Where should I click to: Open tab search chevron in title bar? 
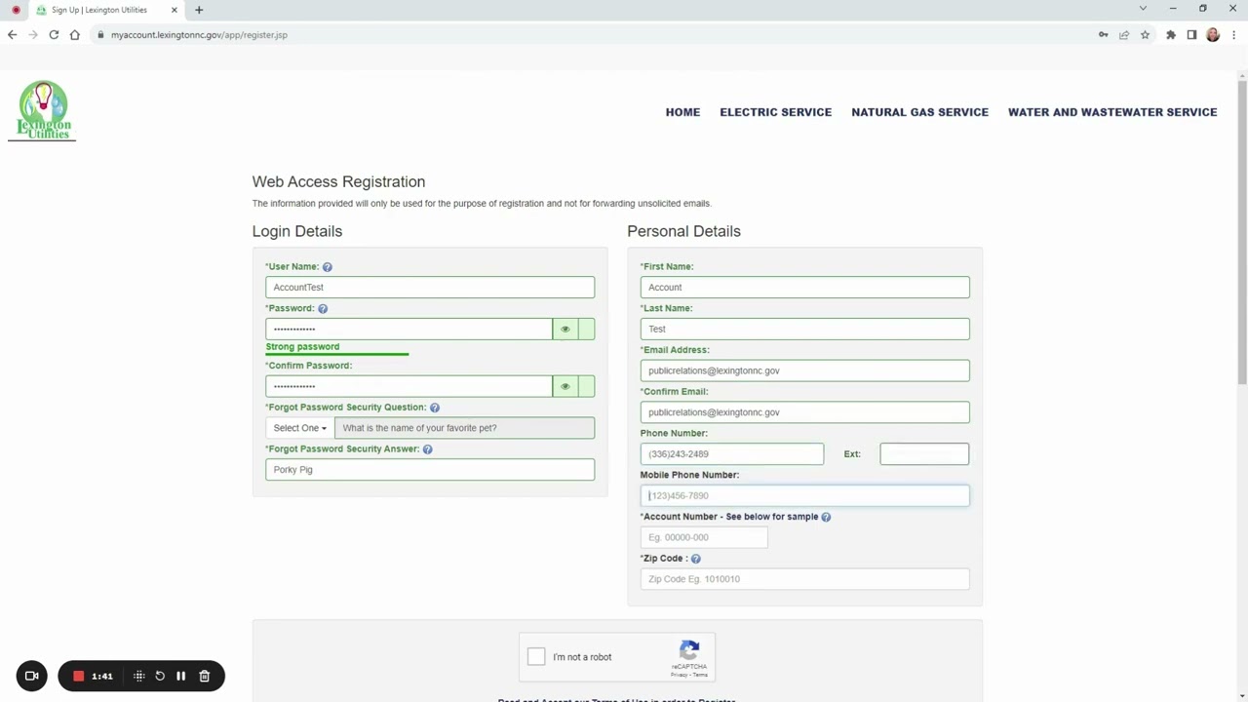coord(1143,9)
